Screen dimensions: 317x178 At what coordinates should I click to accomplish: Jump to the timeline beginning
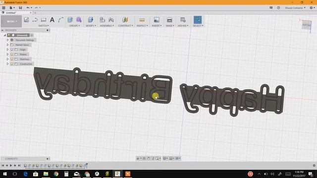coord(2,166)
